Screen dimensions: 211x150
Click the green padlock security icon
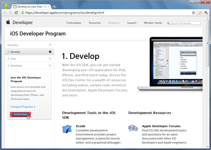tap(23, 13)
